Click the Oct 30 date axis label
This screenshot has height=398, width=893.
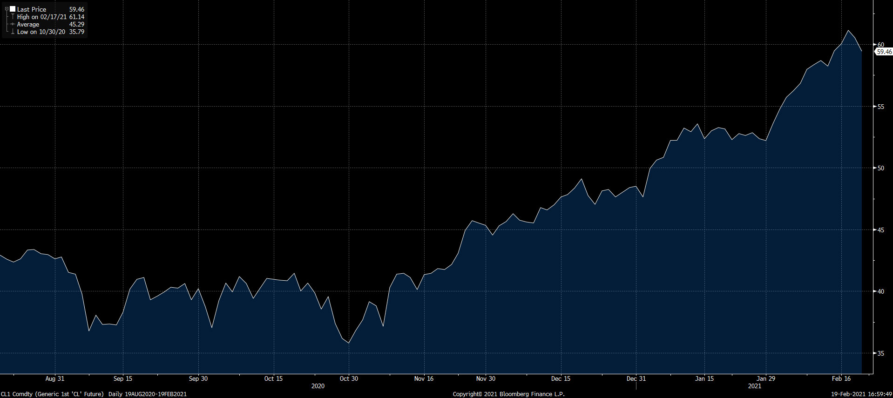tap(349, 378)
